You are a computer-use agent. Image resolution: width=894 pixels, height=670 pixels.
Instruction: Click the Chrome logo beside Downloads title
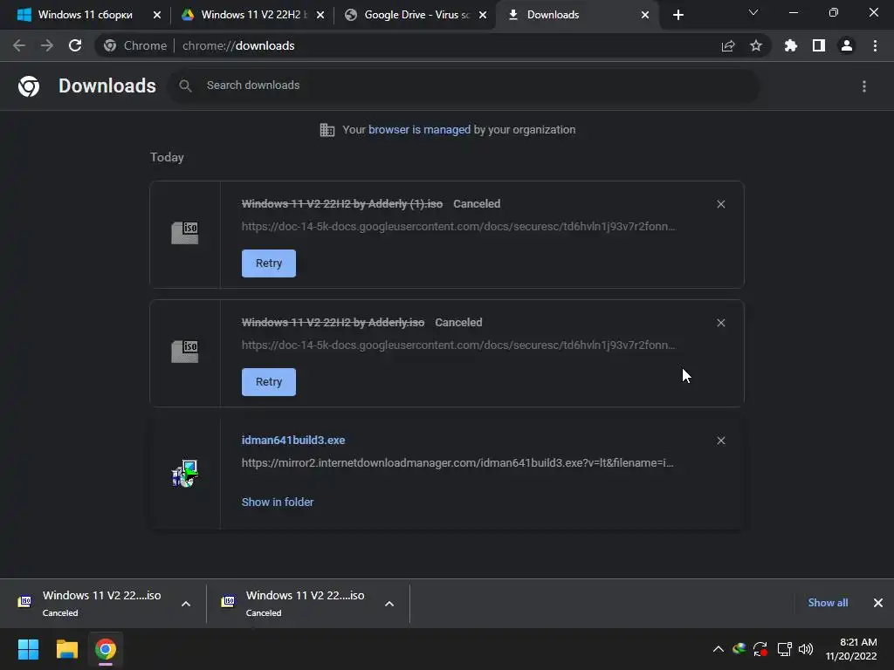(x=29, y=86)
